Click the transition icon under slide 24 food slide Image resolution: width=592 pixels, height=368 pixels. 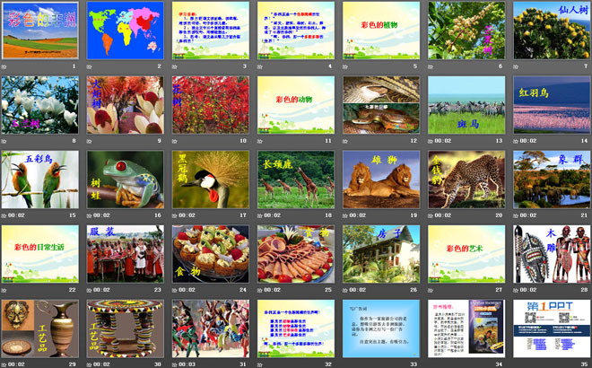tap(175, 289)
